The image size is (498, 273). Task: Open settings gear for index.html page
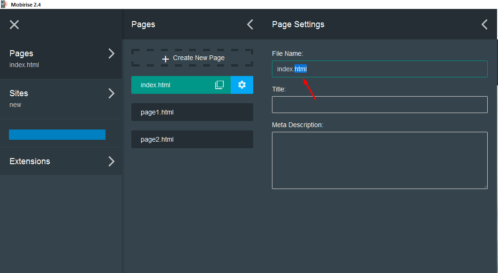coord(242,85)
